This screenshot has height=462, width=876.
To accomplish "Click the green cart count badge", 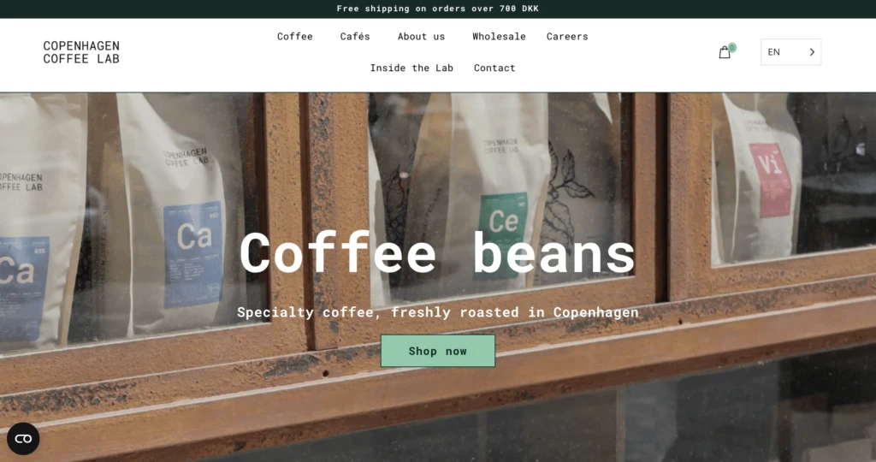I will [732, 48].
